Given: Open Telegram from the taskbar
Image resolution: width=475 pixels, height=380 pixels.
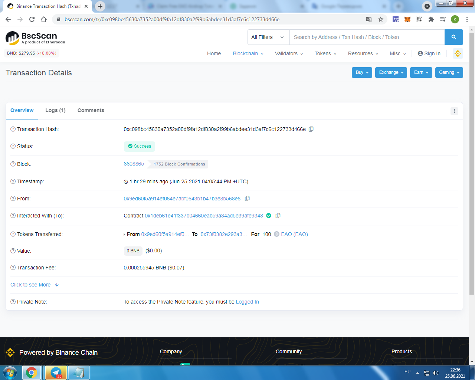Looking at the screenshot, I should pos(56,373).
